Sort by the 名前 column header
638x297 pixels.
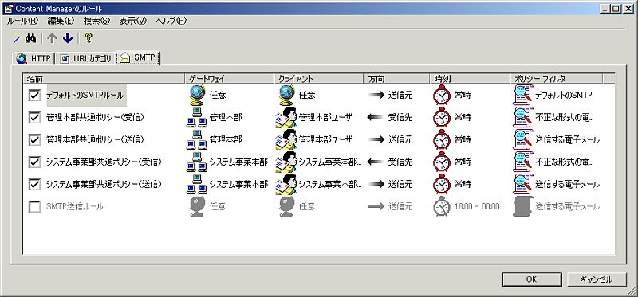(104, 79)
